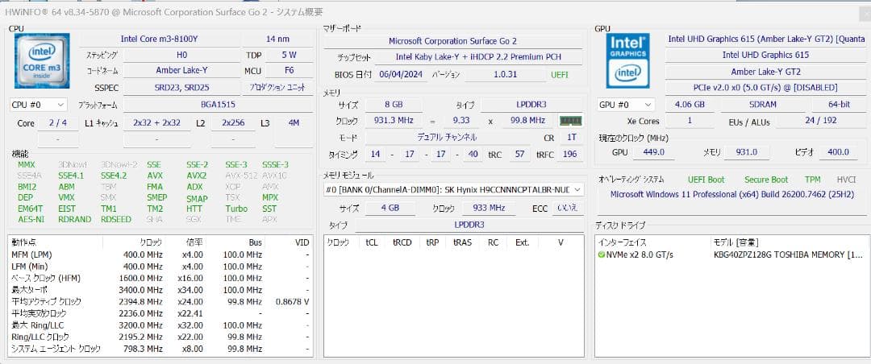Viewport: 871px width, 364px height.
Task: Click the memory module chip icon
Action: (570, 121)
